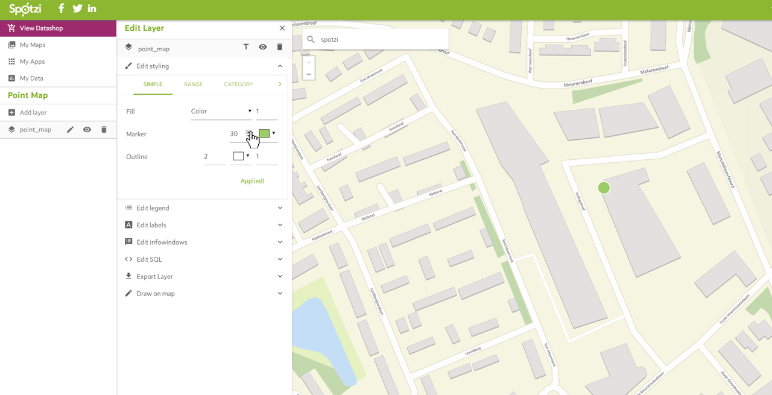Expand the Edit infowindows section
This screenshot has height=395, width=772.
coord(204,242)
